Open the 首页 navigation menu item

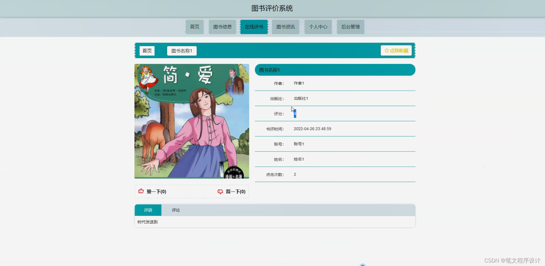pos(195,27)
